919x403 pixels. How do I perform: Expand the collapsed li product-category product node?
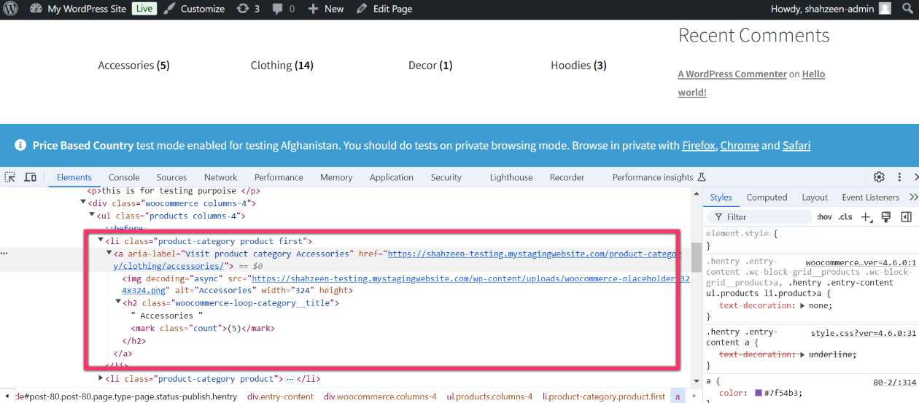coord(101,378)
